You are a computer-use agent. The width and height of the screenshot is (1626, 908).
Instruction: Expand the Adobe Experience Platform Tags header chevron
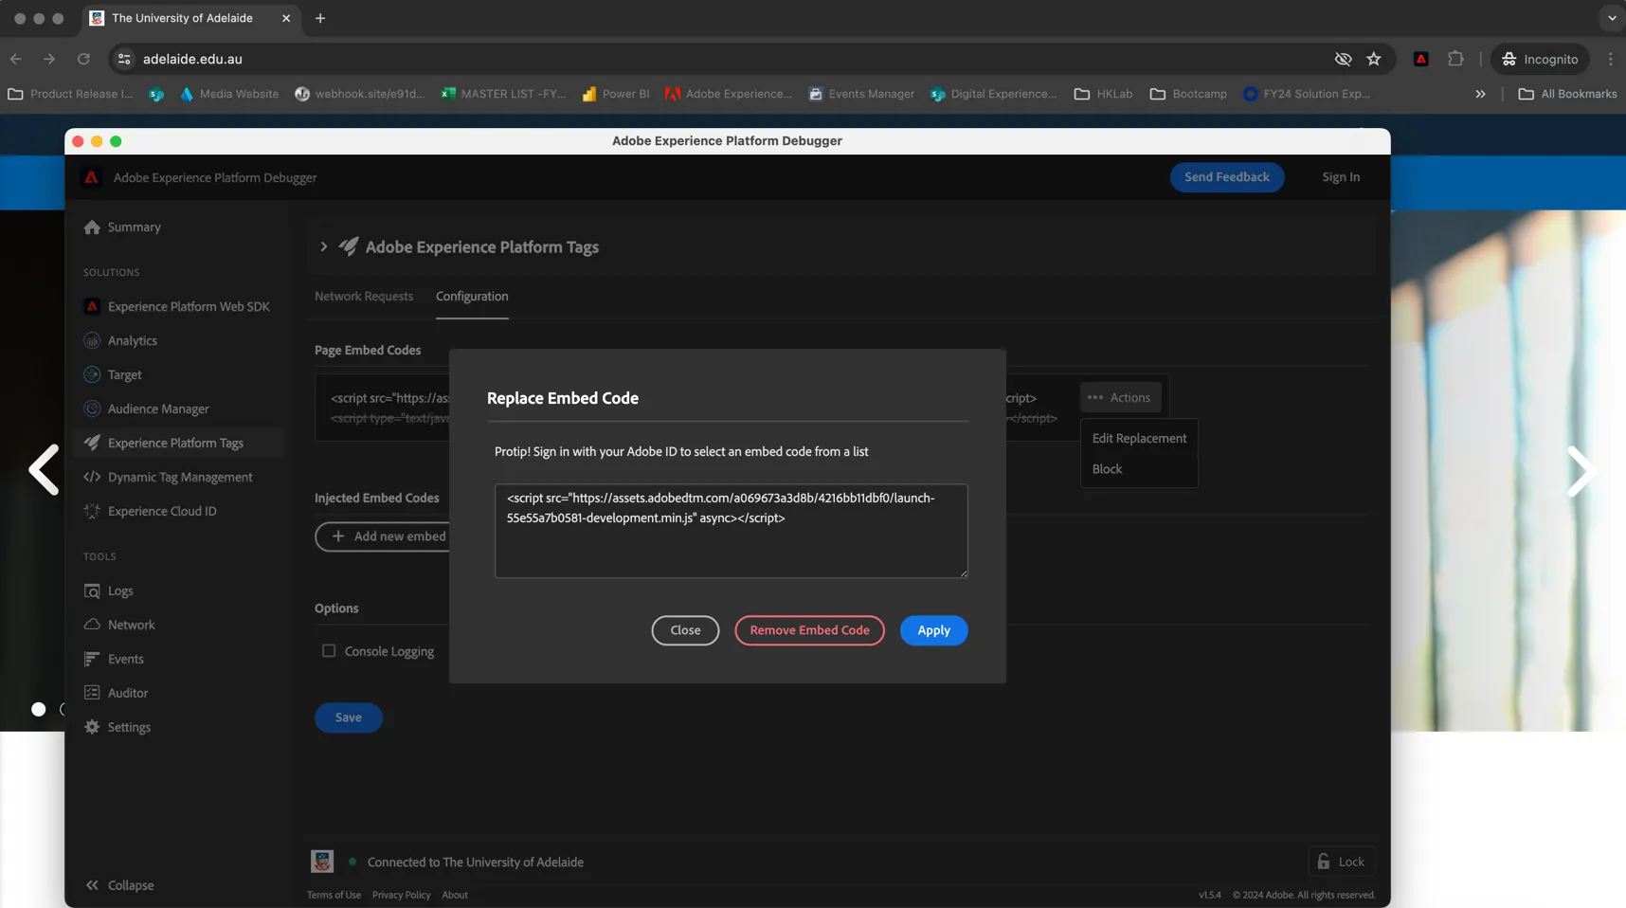click(x=323, y=247)
